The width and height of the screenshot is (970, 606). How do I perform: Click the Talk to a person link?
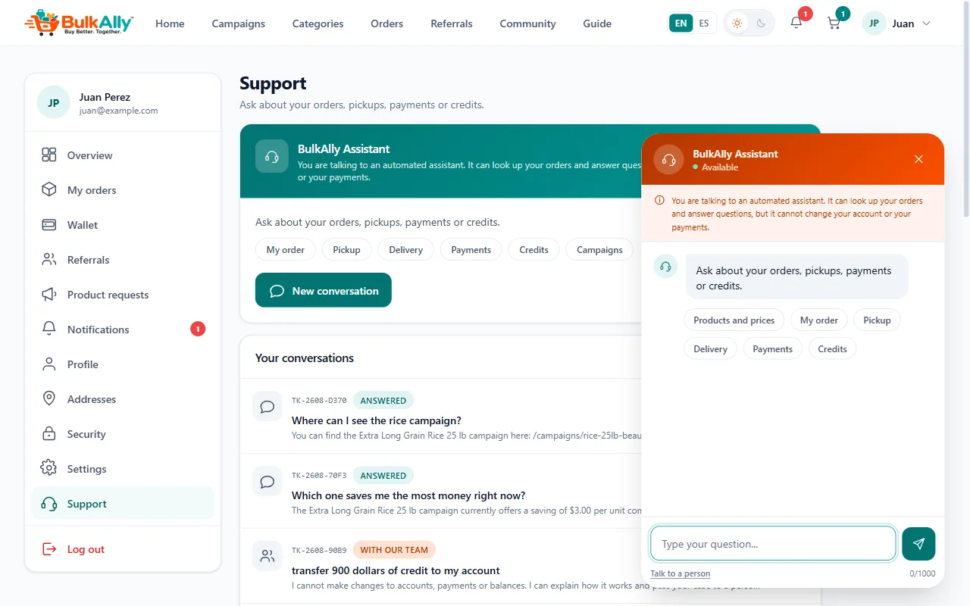(681, 573)
